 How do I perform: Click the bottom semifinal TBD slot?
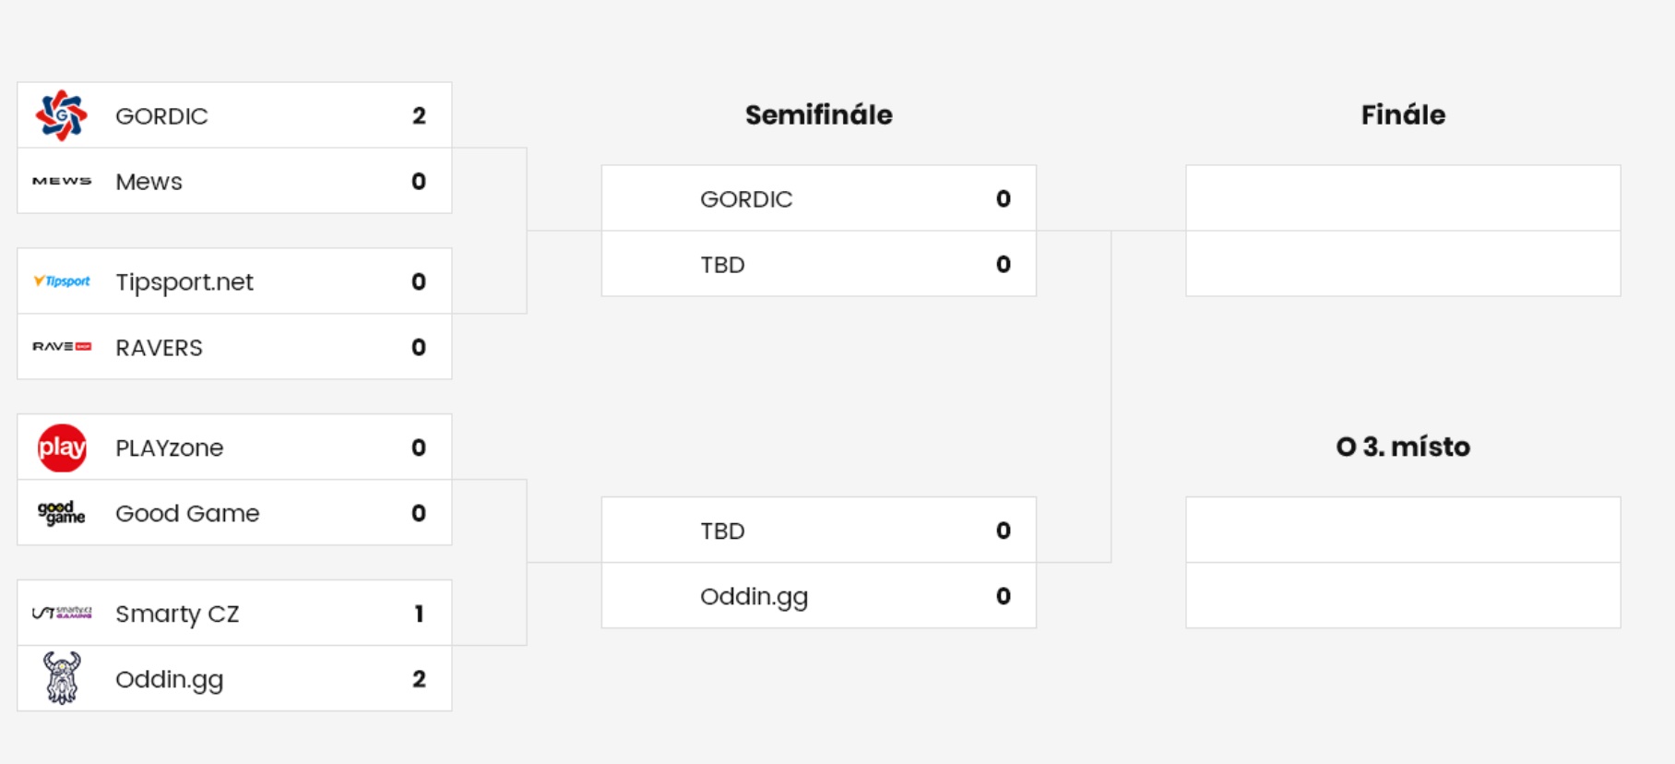tap(819, 531)
